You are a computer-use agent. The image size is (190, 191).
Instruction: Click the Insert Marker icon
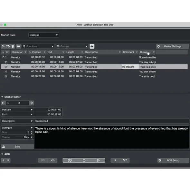click(3, 47)
